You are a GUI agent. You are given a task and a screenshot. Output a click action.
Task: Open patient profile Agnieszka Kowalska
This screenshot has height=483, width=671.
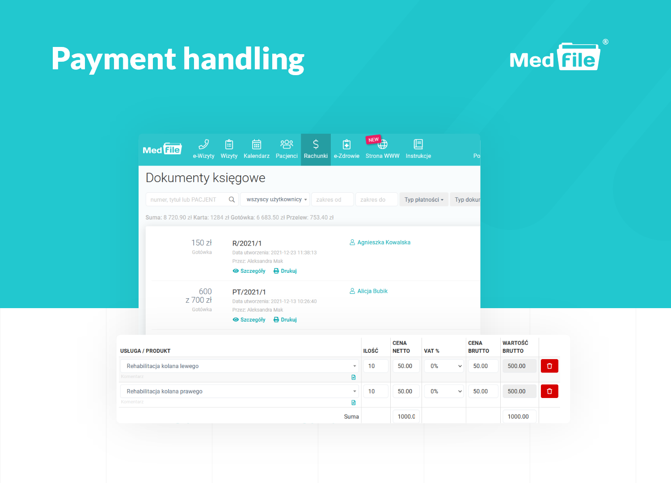click(x=383, y=242)
